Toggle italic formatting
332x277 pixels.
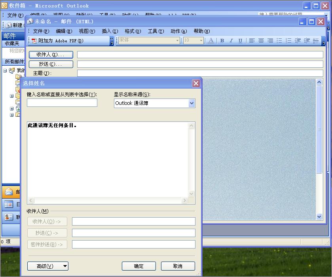(231, 40)
